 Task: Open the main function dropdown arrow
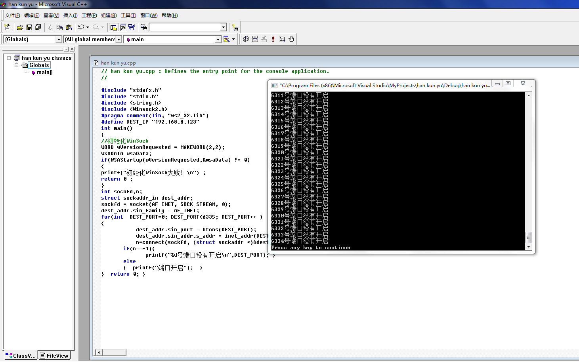tap(218, 40)
